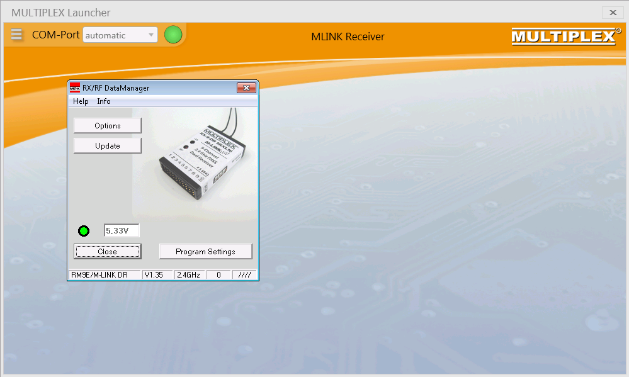Click the green voltage LED indicator

pyautogui.click(x=84, y=231)
